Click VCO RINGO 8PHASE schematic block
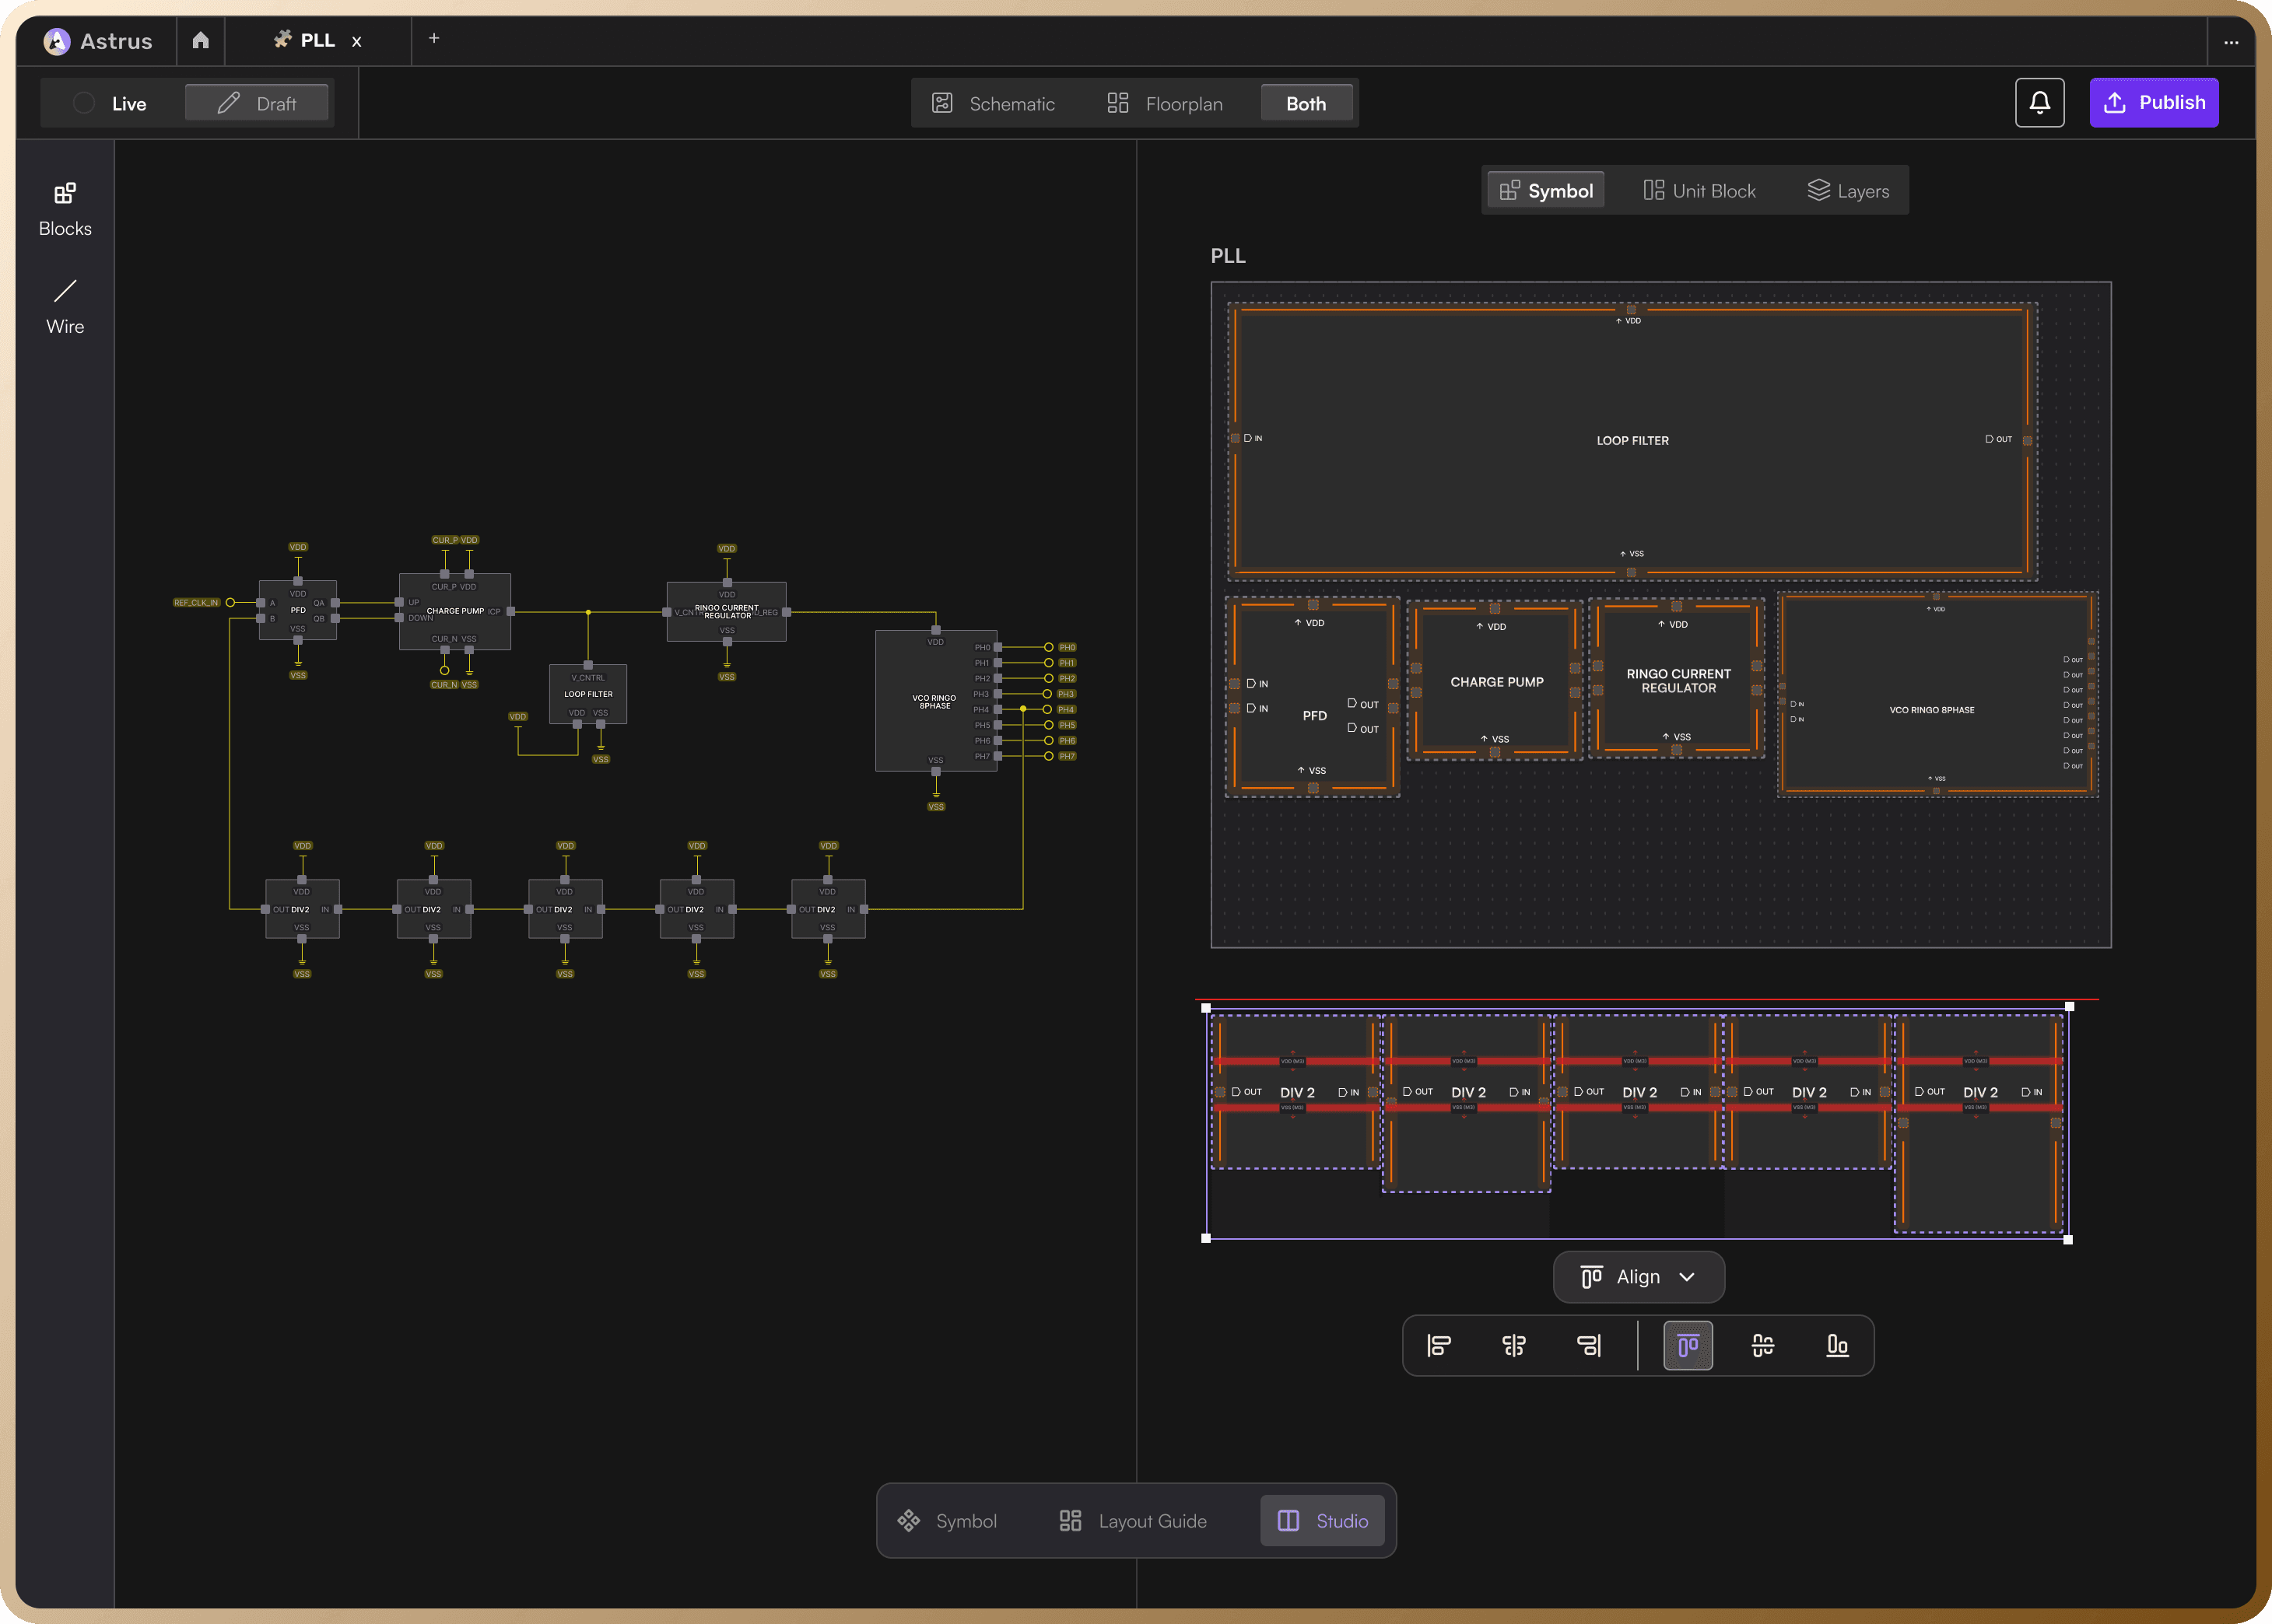Screen dimensions: 2272x1624 935,701
